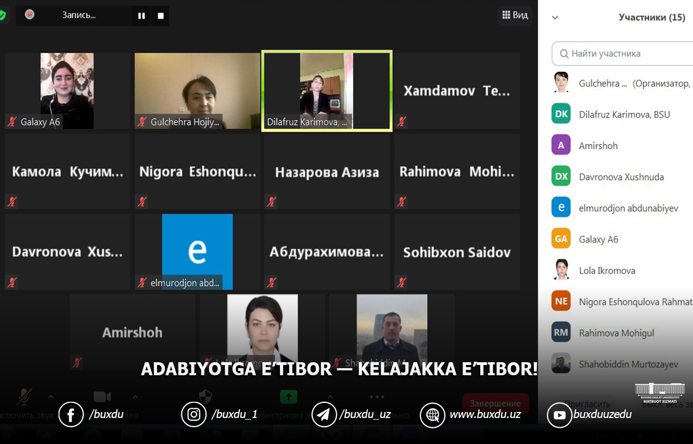Click the green security shield icon
Image resolution: width=693 pixels, height=444 pixels.
coord(2,15)
